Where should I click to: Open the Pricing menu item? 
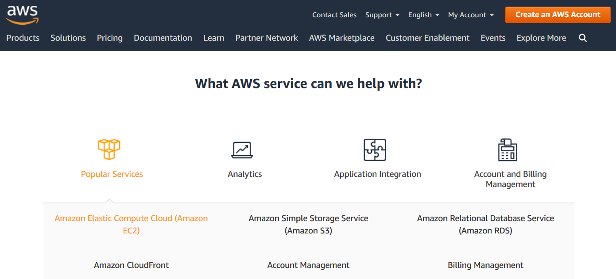(x=110, y=38)
